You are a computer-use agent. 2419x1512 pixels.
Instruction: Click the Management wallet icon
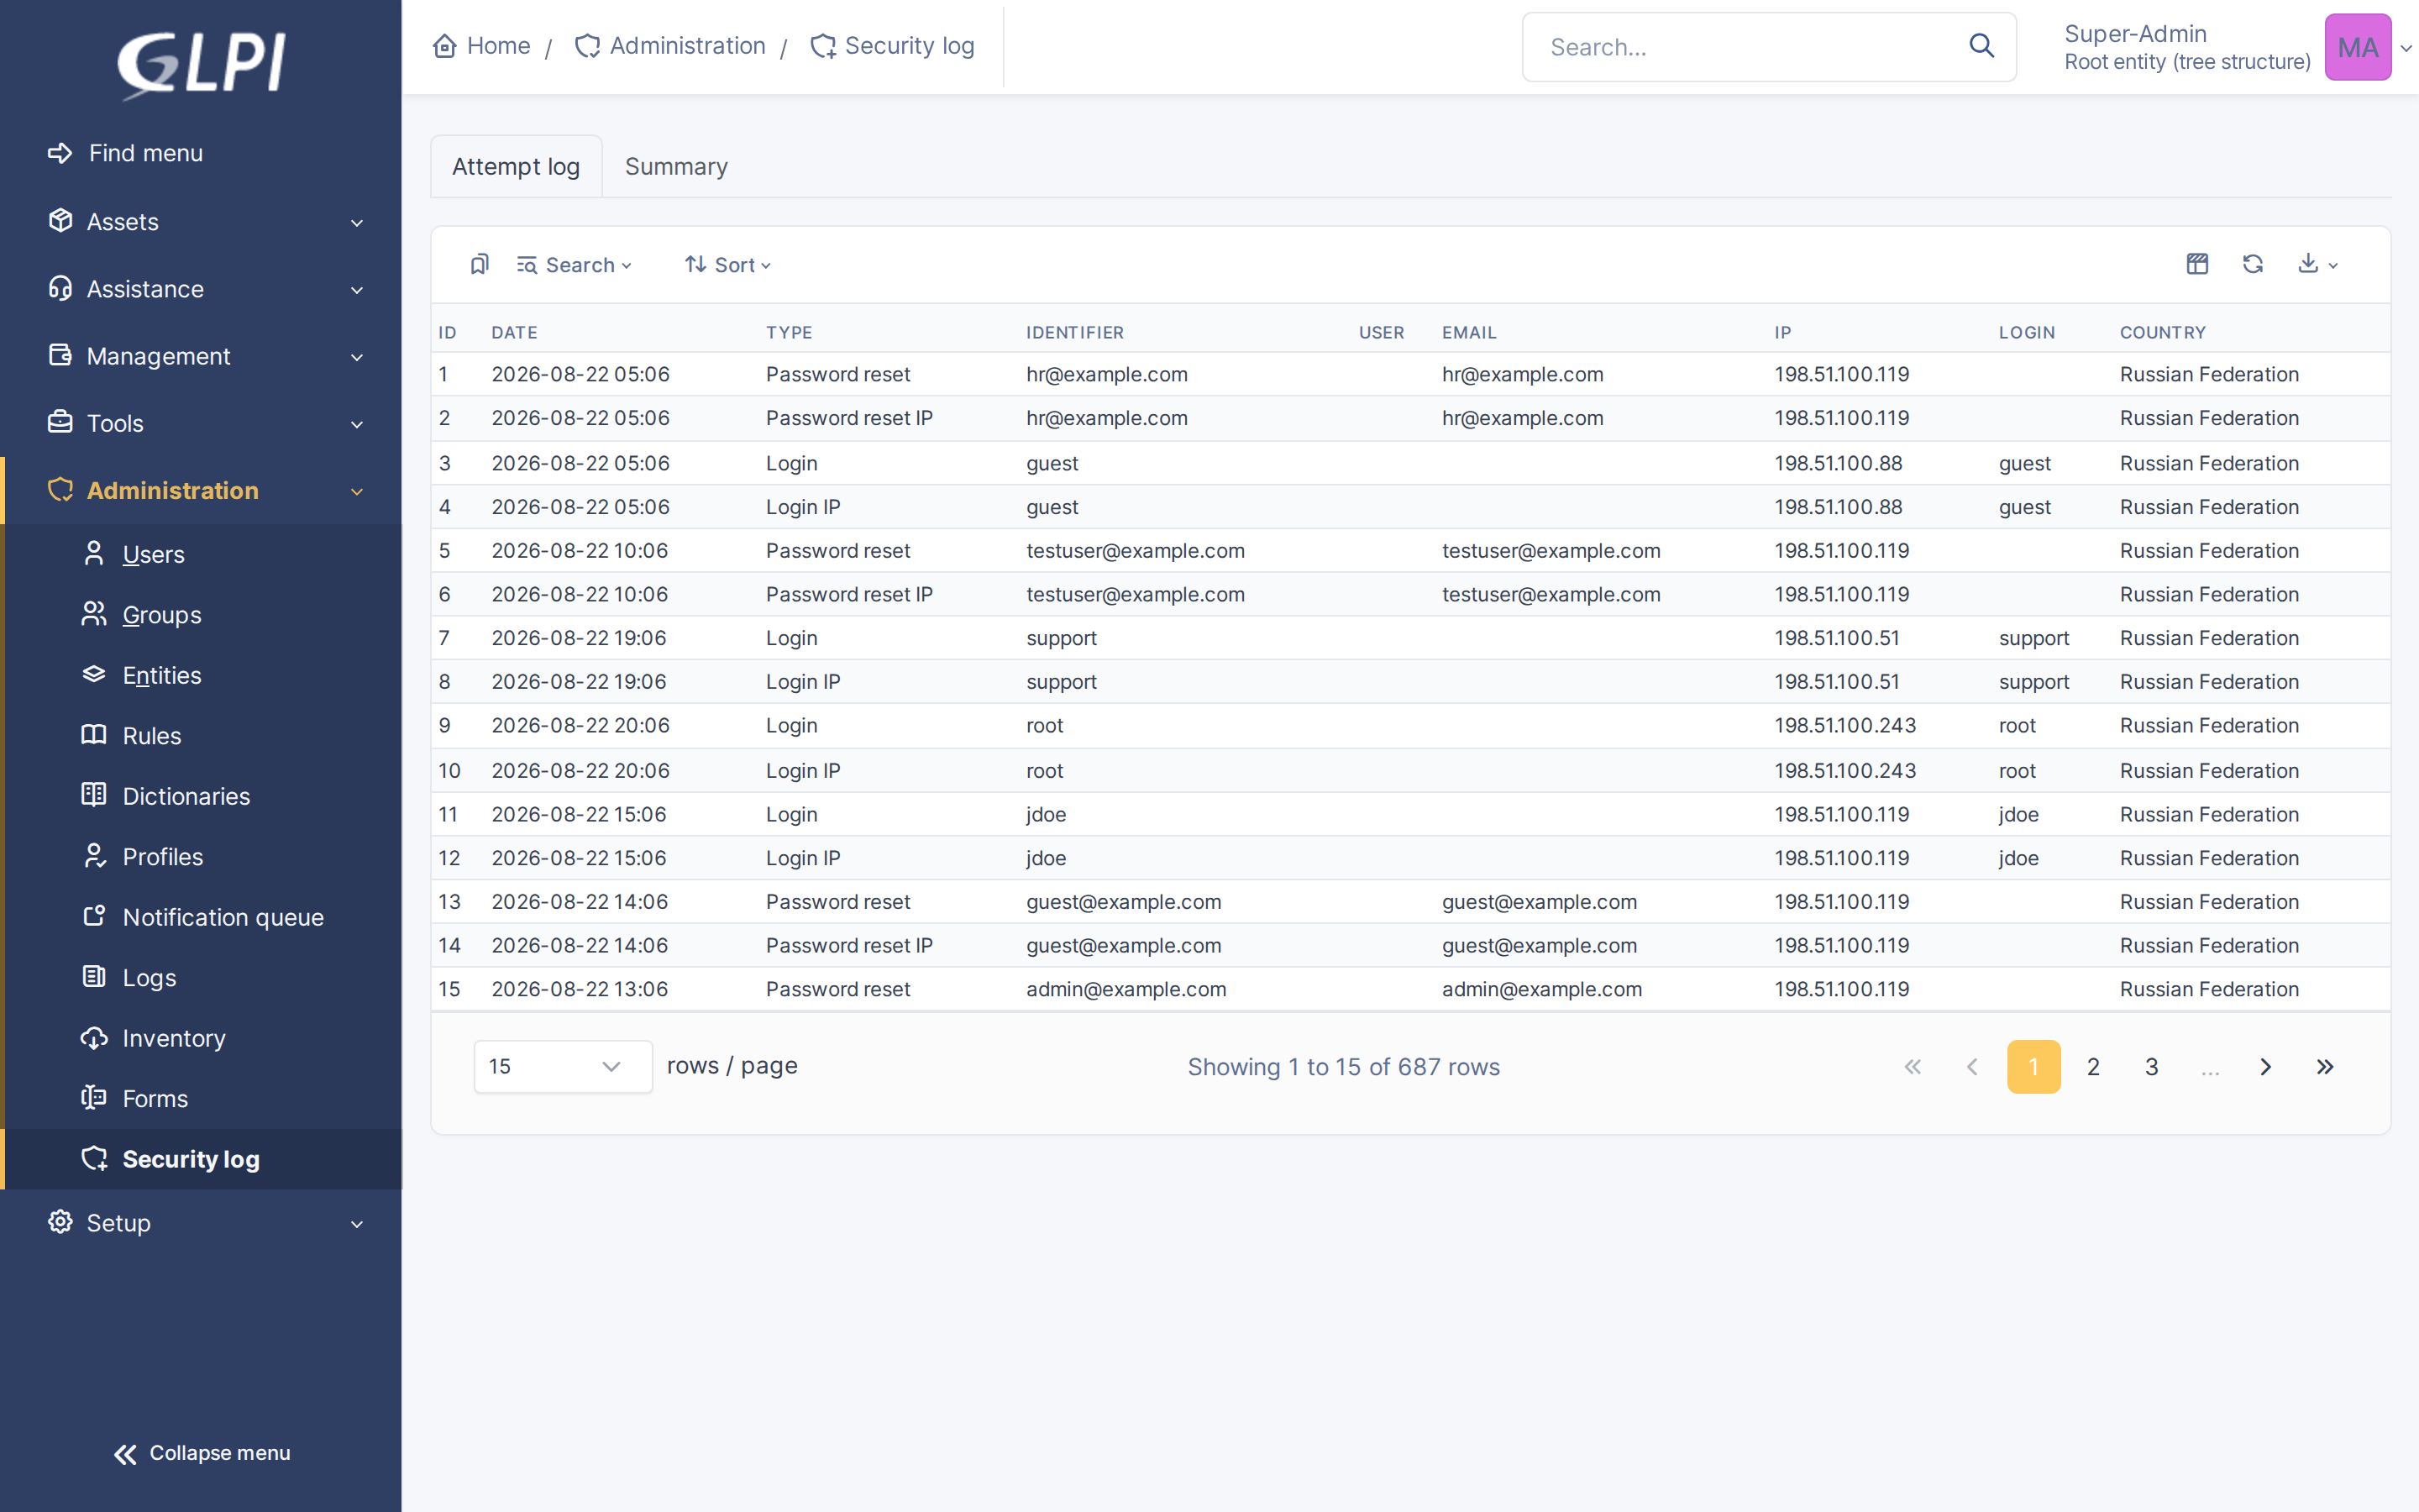pyautogui.click(x=61, y=355)
